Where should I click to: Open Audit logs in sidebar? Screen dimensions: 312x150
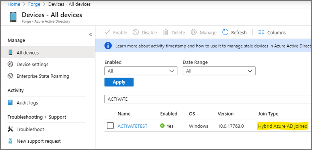click(x=27, y=103)
